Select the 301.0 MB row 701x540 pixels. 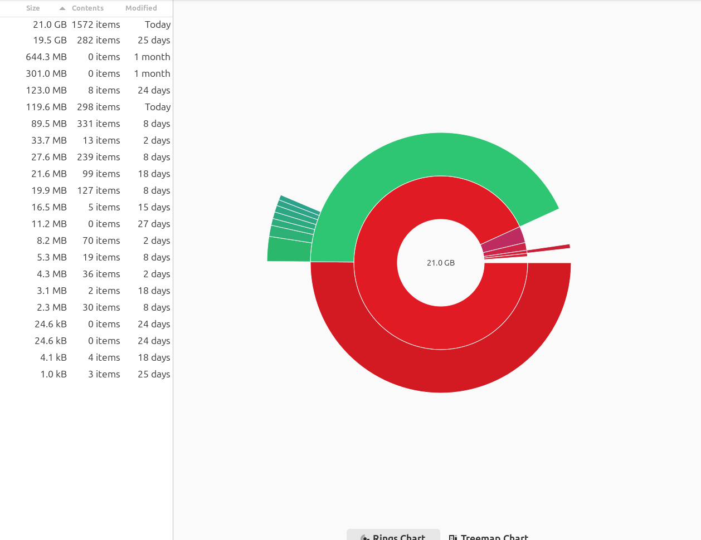(x=86, y=73)
